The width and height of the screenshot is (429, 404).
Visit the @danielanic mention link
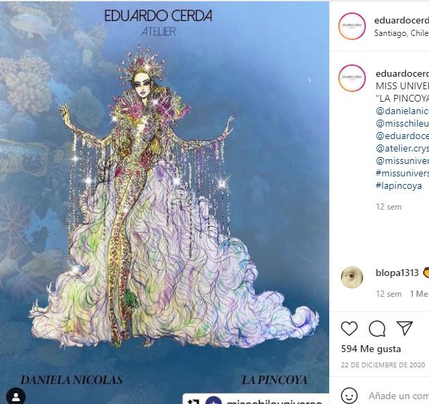tap(402, 111)
